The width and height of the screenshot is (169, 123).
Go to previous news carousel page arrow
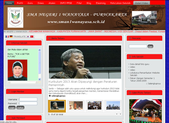click(x=117, y=114)
